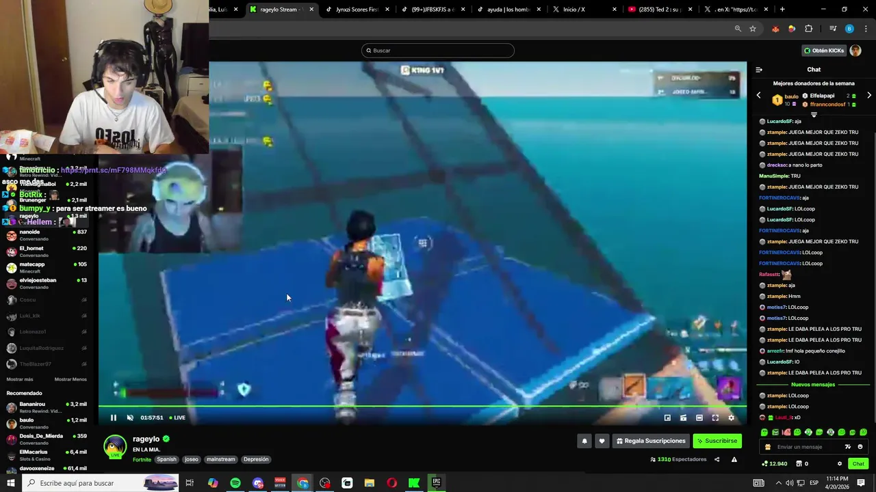Click Regala Suscripciones button
This screenshot has height=492, width=876.
[651, 441]
